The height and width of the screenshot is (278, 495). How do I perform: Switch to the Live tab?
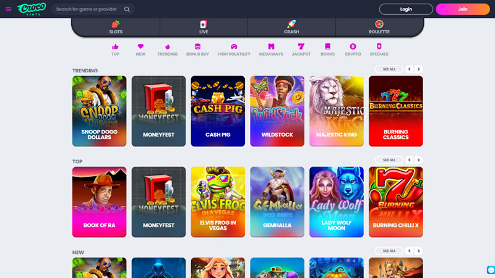click(x=204, y=27)
